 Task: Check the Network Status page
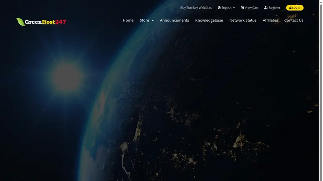pyautogui.click(x=243, y=20)
